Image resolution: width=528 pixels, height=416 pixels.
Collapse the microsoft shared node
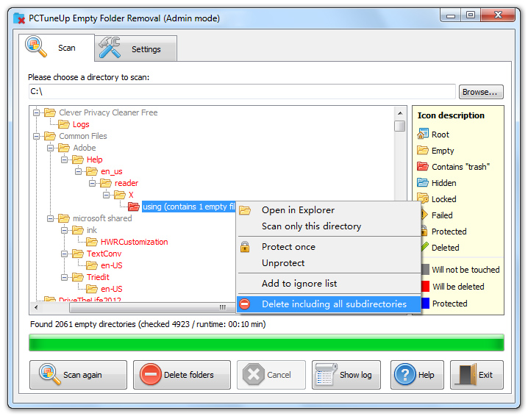click(50, 218)
